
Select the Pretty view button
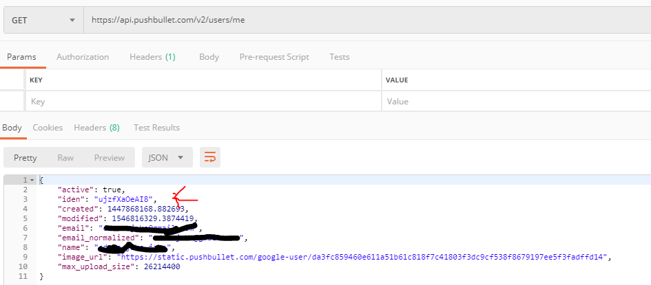(25, 157)
